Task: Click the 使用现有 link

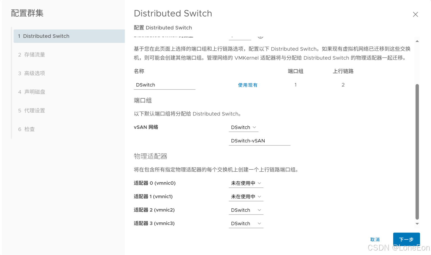Action: [x=247, y=85]
